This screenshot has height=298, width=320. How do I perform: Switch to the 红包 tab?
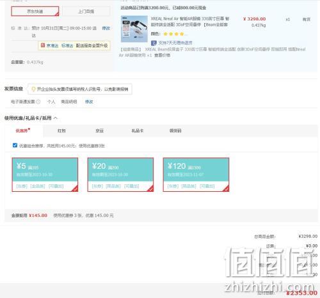(x=61, y=130)
